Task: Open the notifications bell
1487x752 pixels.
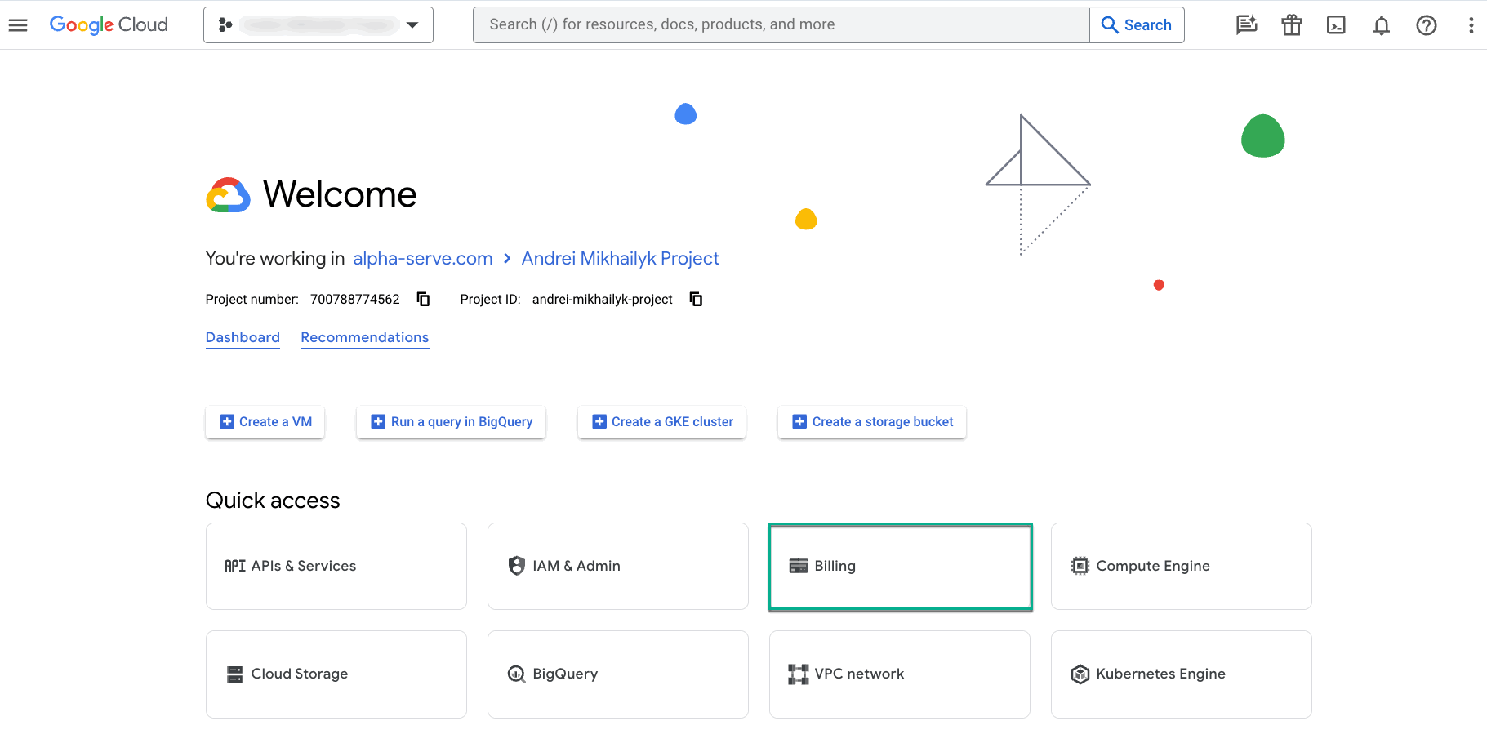Action: coord(1381,25)
